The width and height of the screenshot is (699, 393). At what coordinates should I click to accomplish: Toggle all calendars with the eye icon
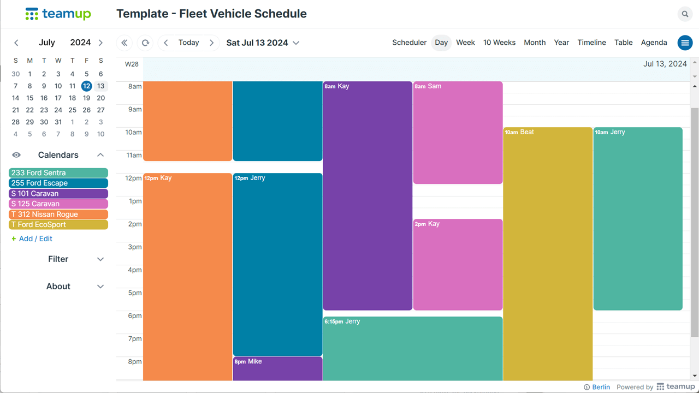coord(16,155)
